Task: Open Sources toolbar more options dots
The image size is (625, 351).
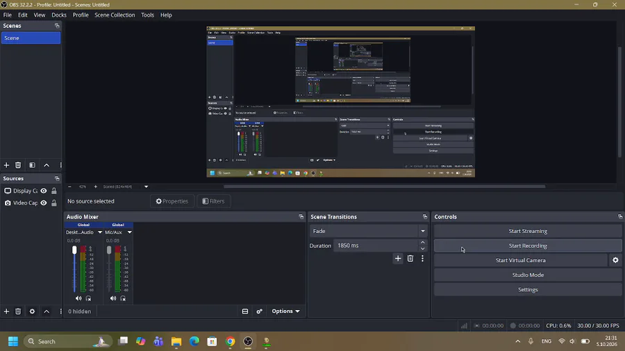Action: tap(60, 311)
